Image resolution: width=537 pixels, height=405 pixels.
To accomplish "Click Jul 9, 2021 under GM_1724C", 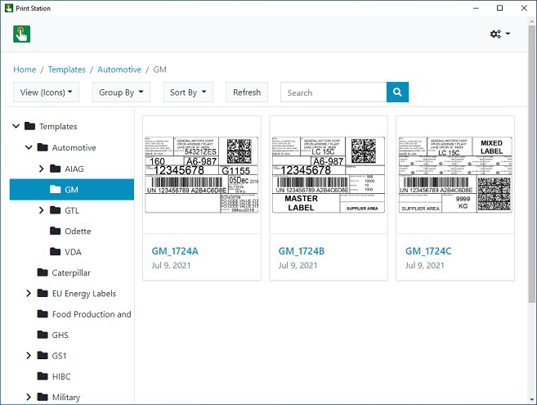I will pyautogui.click(x=425, y=265).
